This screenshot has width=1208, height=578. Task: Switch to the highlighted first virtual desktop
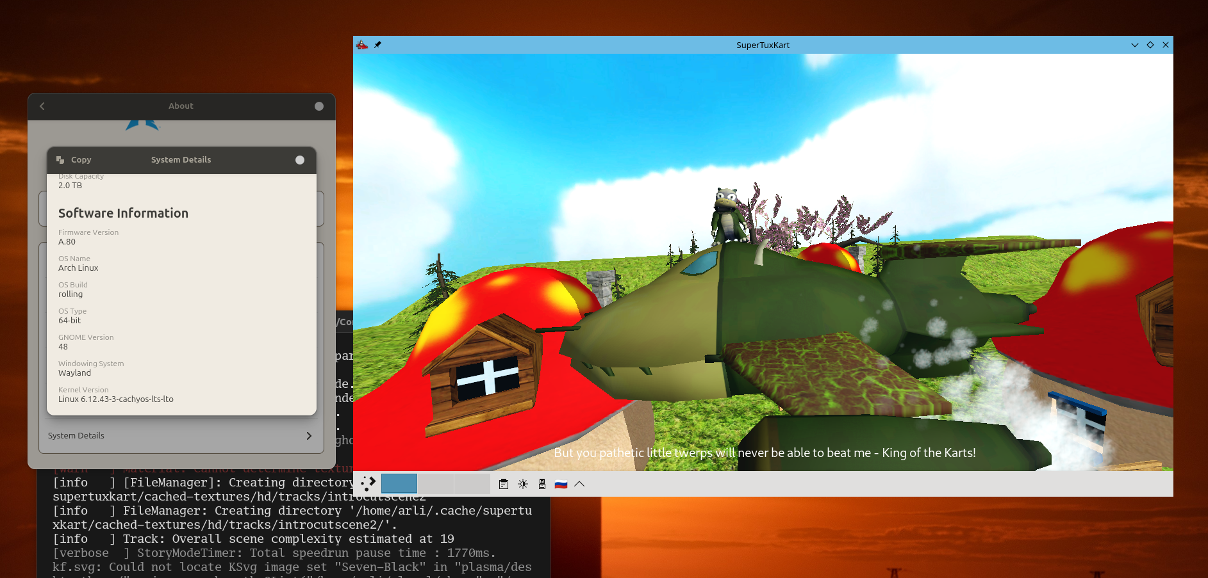pos(399,484)
